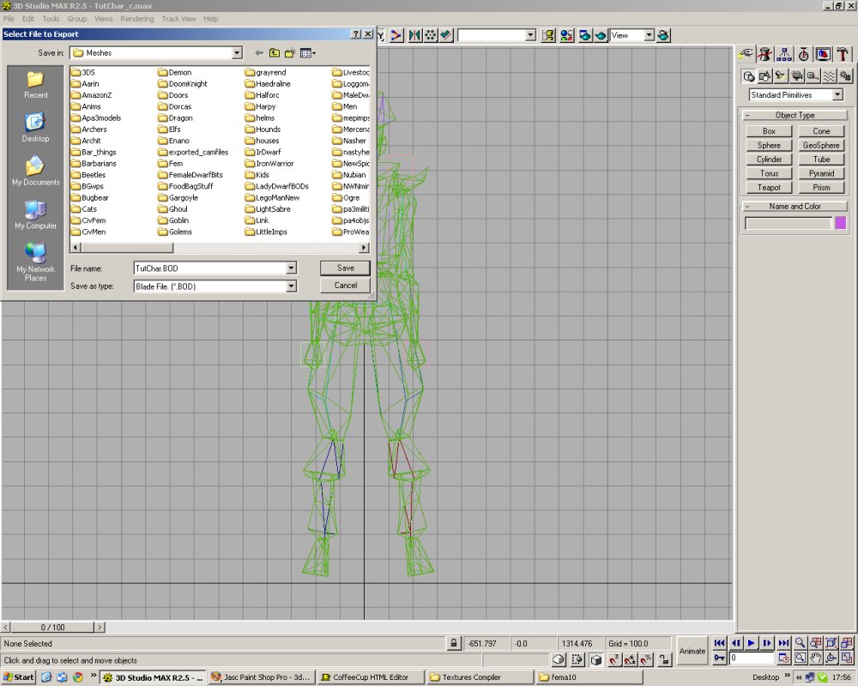Open the File menu
The height and width of the screenshot is (686, 858).
pyautogui.click(x=9, y=19)
